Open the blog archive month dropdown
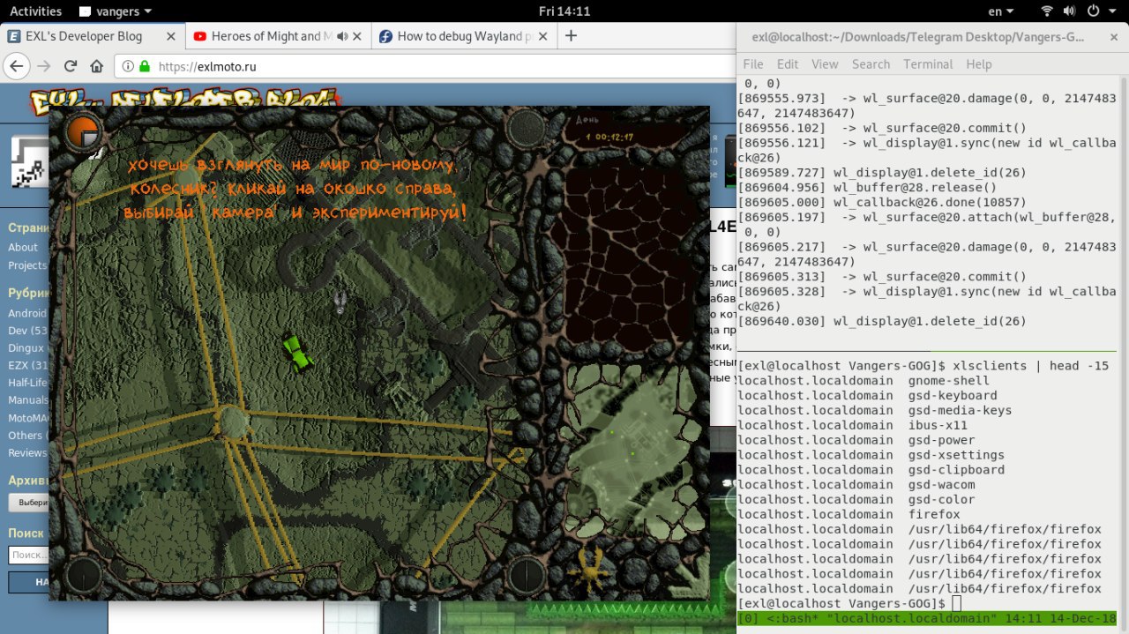1129x634 pixels. [28, 503]
